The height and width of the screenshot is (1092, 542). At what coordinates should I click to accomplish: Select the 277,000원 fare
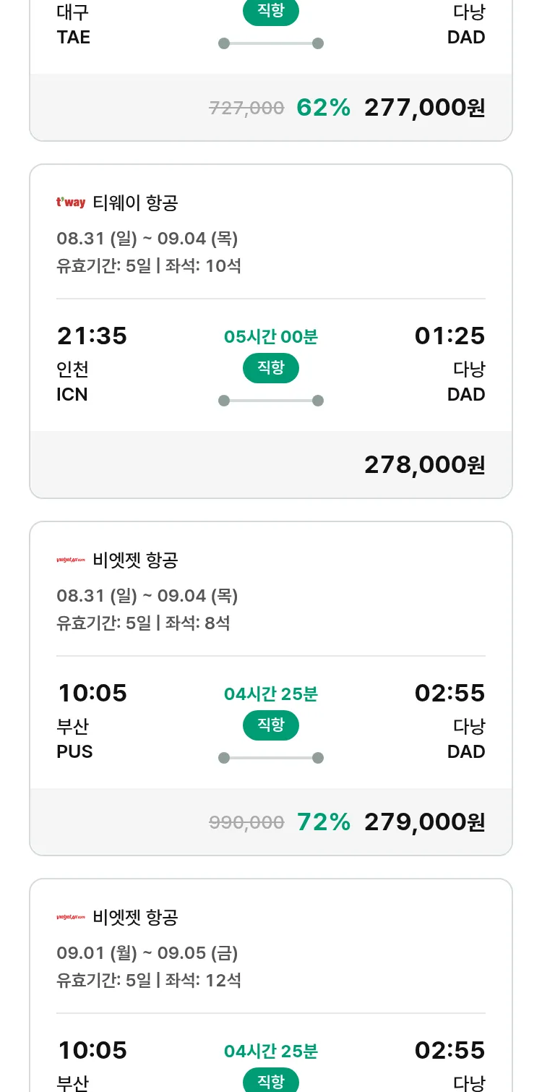point(424,108)
